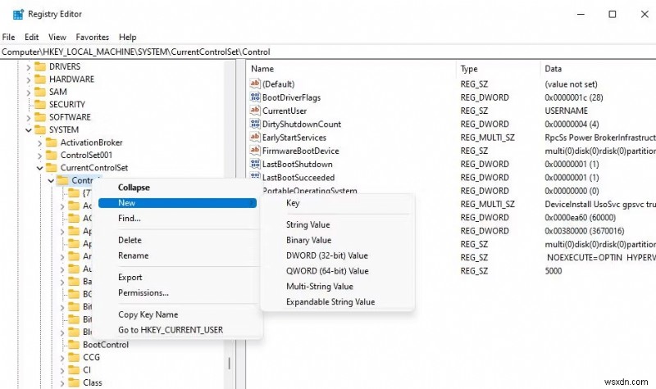
Task: Select the FirmwareBootDevice value icon
Action: 255,151
